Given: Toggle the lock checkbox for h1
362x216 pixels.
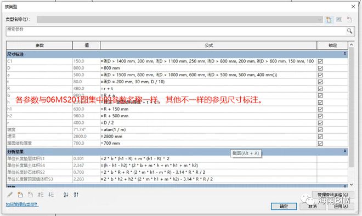Looking at the screenshot, I should 320,109.
